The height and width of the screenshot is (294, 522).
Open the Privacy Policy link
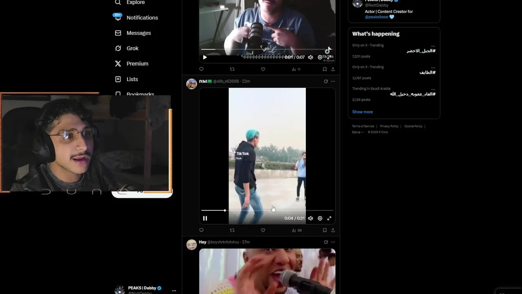389,126
